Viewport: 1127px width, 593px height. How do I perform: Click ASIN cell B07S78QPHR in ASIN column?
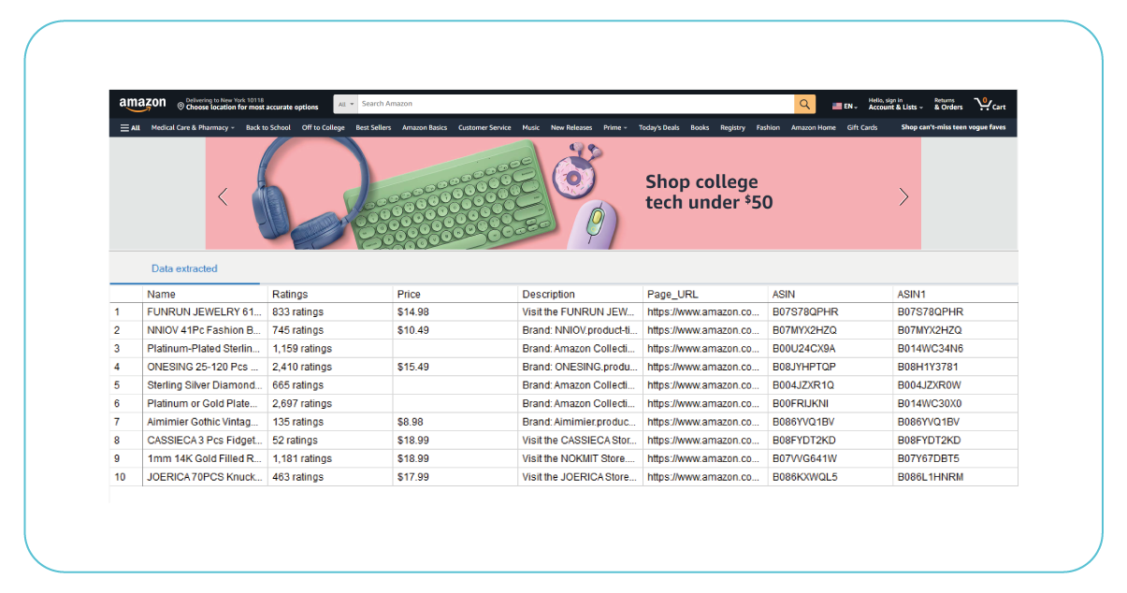[831, 311]
